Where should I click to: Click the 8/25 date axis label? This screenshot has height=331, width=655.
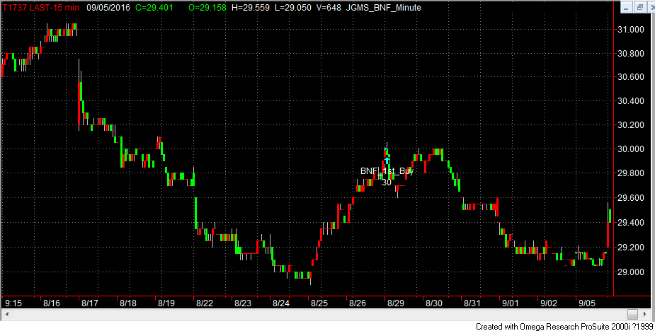pos(319,303)
